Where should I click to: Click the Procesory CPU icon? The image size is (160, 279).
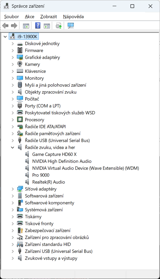[20, 120]
